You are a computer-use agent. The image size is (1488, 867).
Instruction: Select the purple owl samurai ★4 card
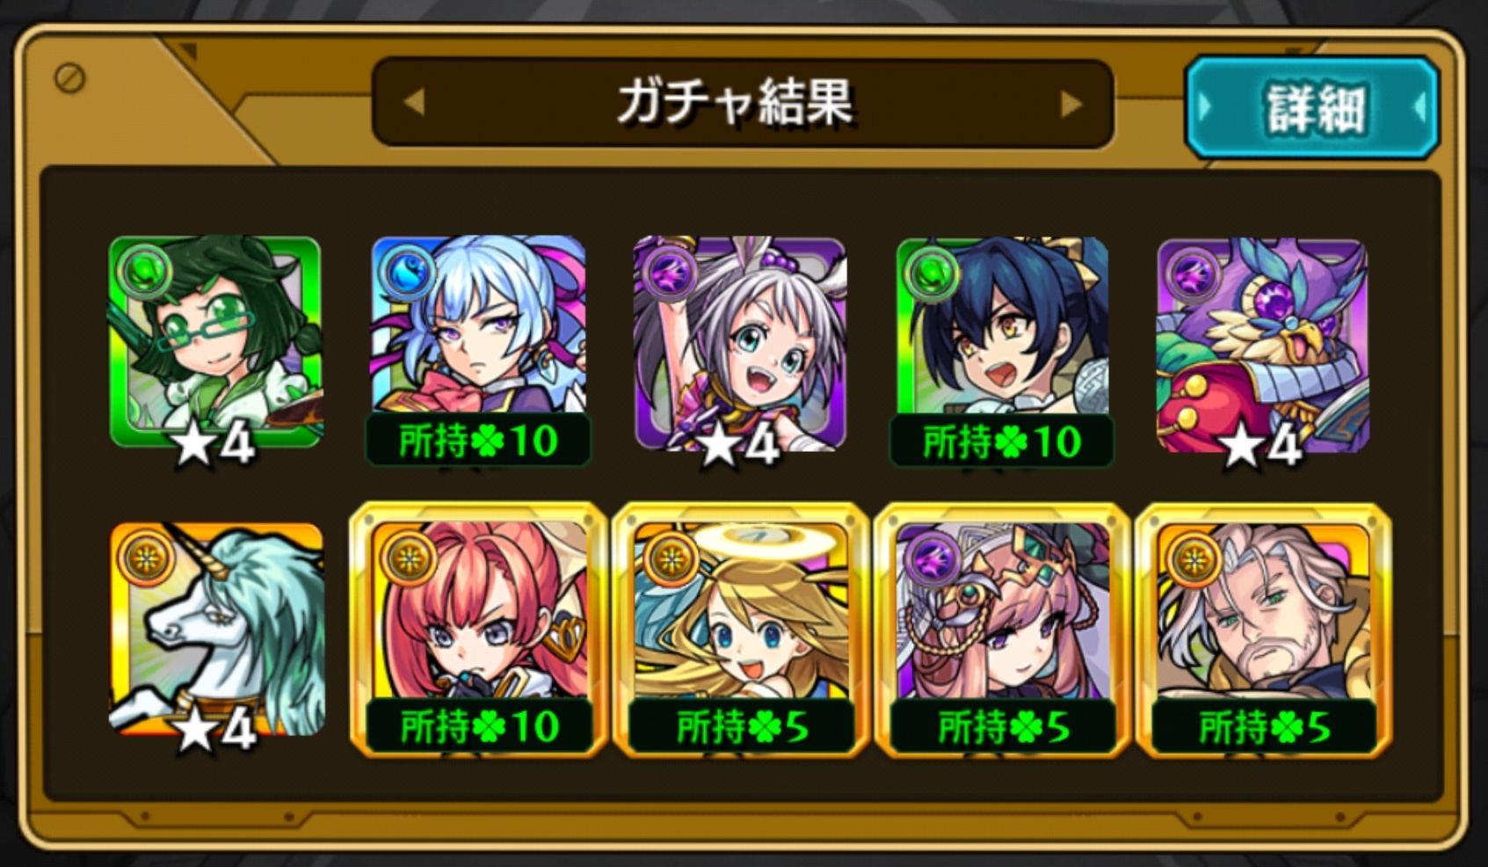tap(1263, 345)
